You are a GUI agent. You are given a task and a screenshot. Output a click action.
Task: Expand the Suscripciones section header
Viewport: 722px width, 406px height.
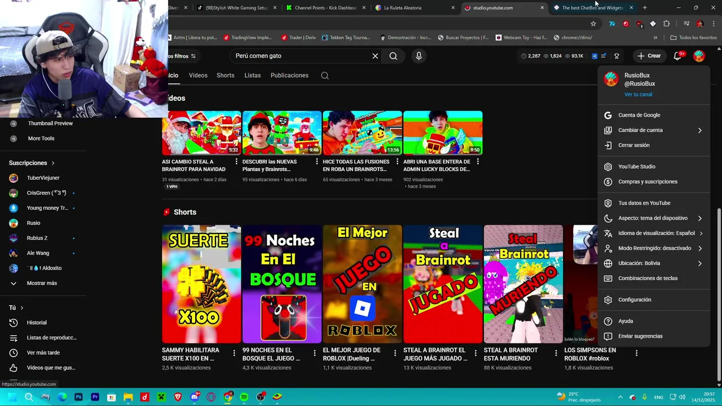click(32, 163)
